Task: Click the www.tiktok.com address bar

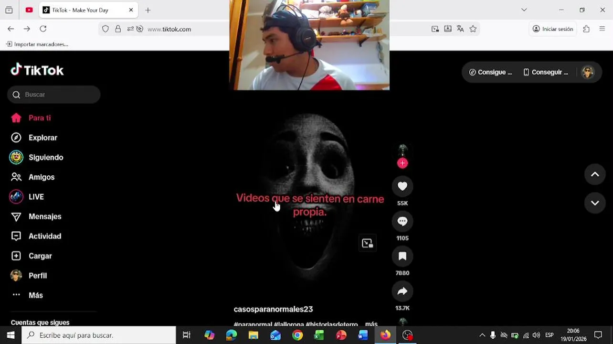Action: [169, 29]
